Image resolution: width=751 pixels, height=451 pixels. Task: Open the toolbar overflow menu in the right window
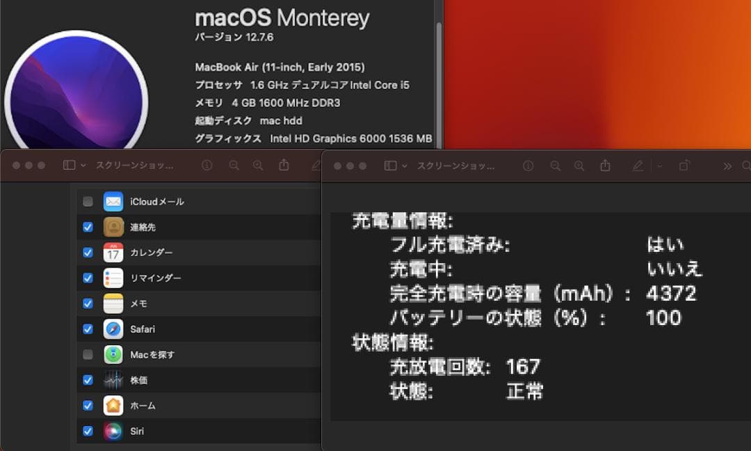tap(727, 166)
